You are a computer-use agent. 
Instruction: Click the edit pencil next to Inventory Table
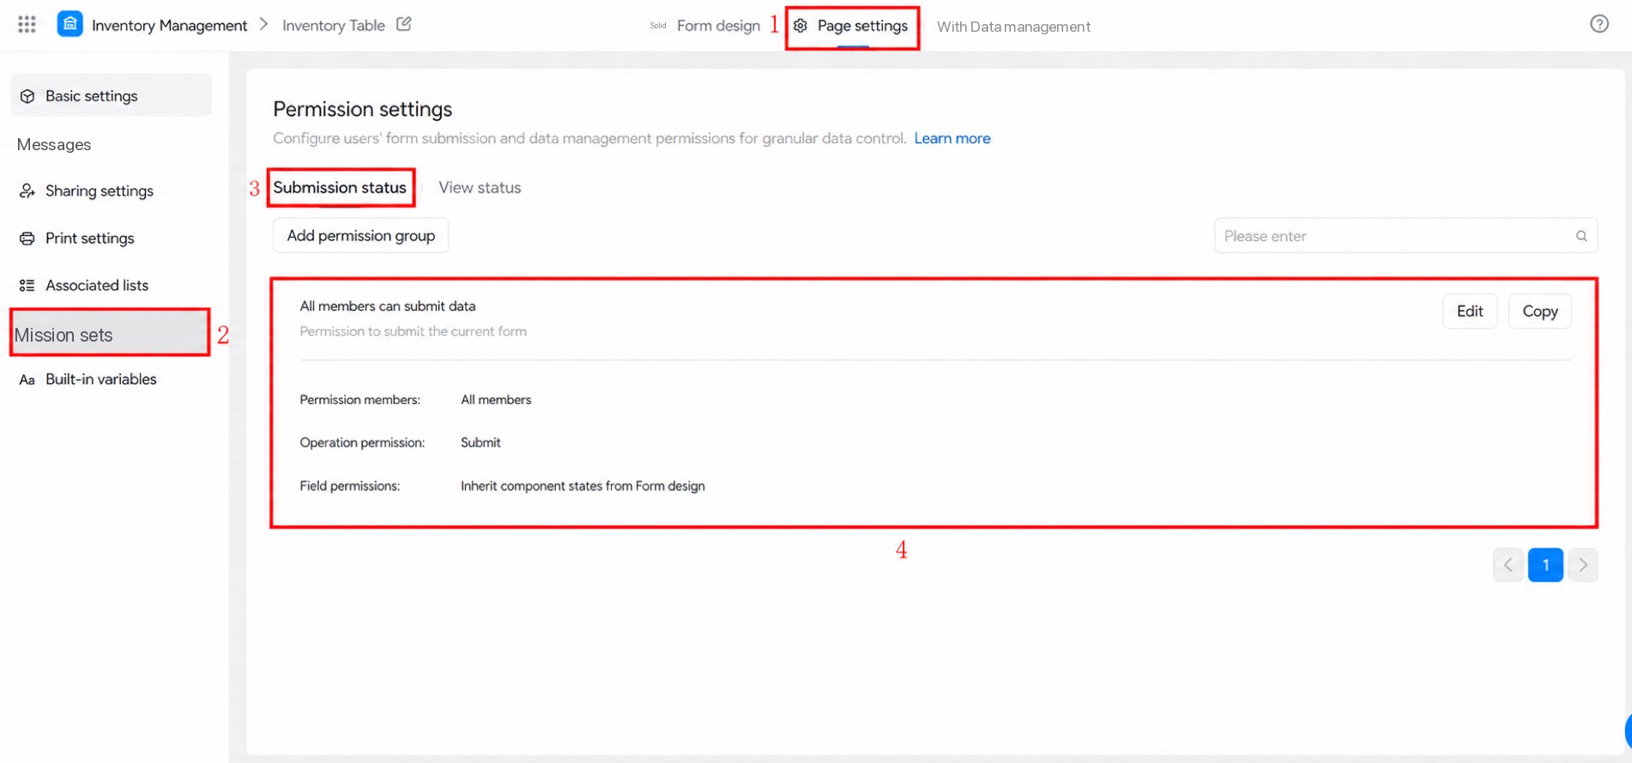pyautogui.click(x=404, y=24)
